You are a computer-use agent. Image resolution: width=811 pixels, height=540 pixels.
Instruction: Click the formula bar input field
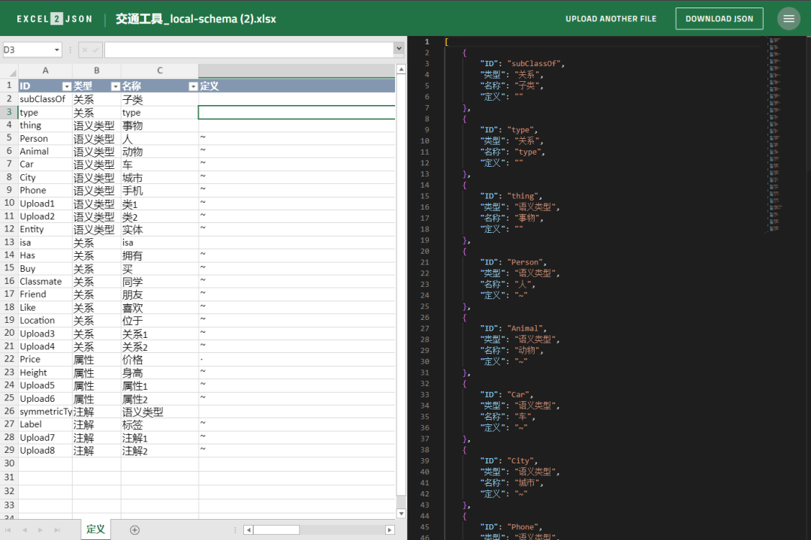click(x=248, y=50)
